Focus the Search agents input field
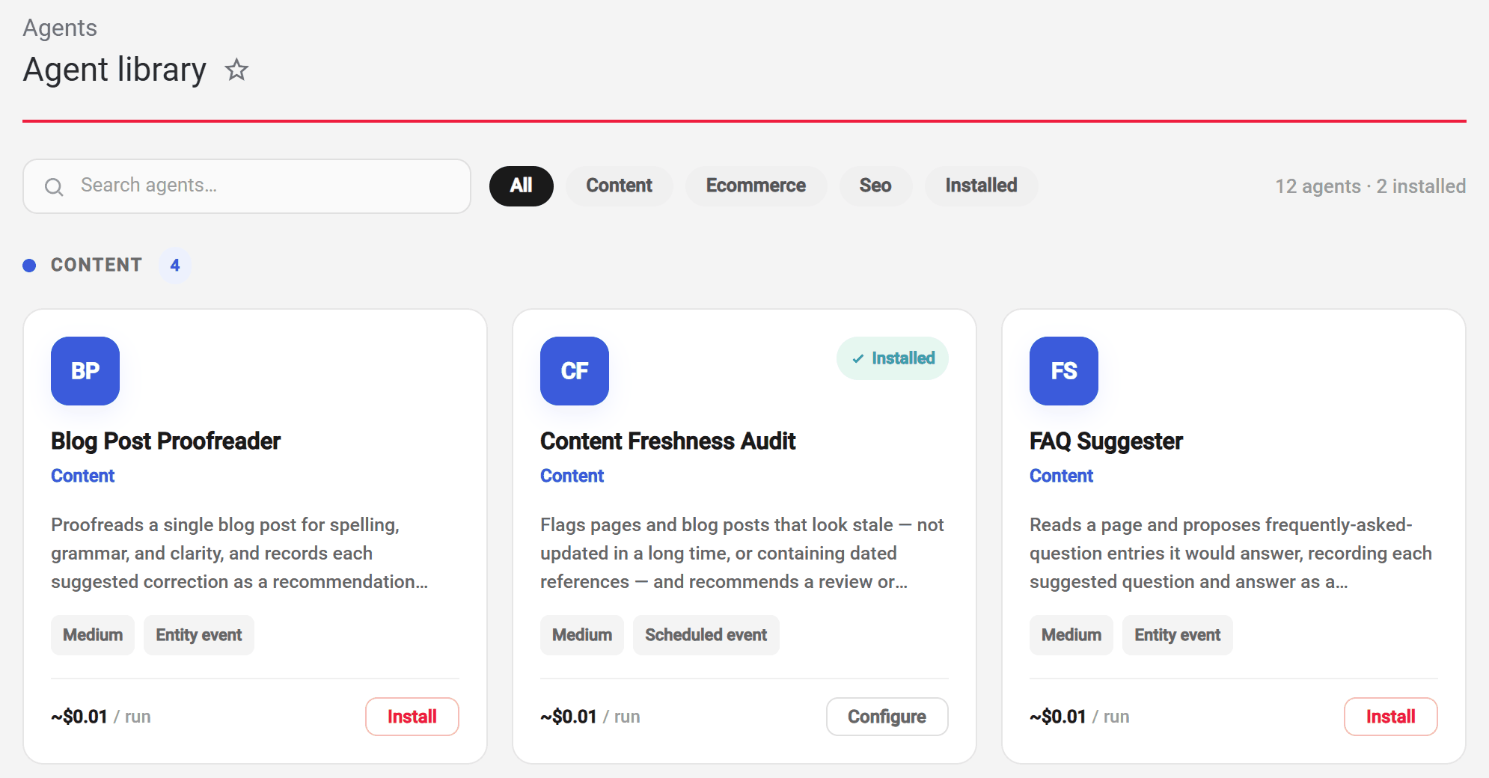 coord(247,186)
